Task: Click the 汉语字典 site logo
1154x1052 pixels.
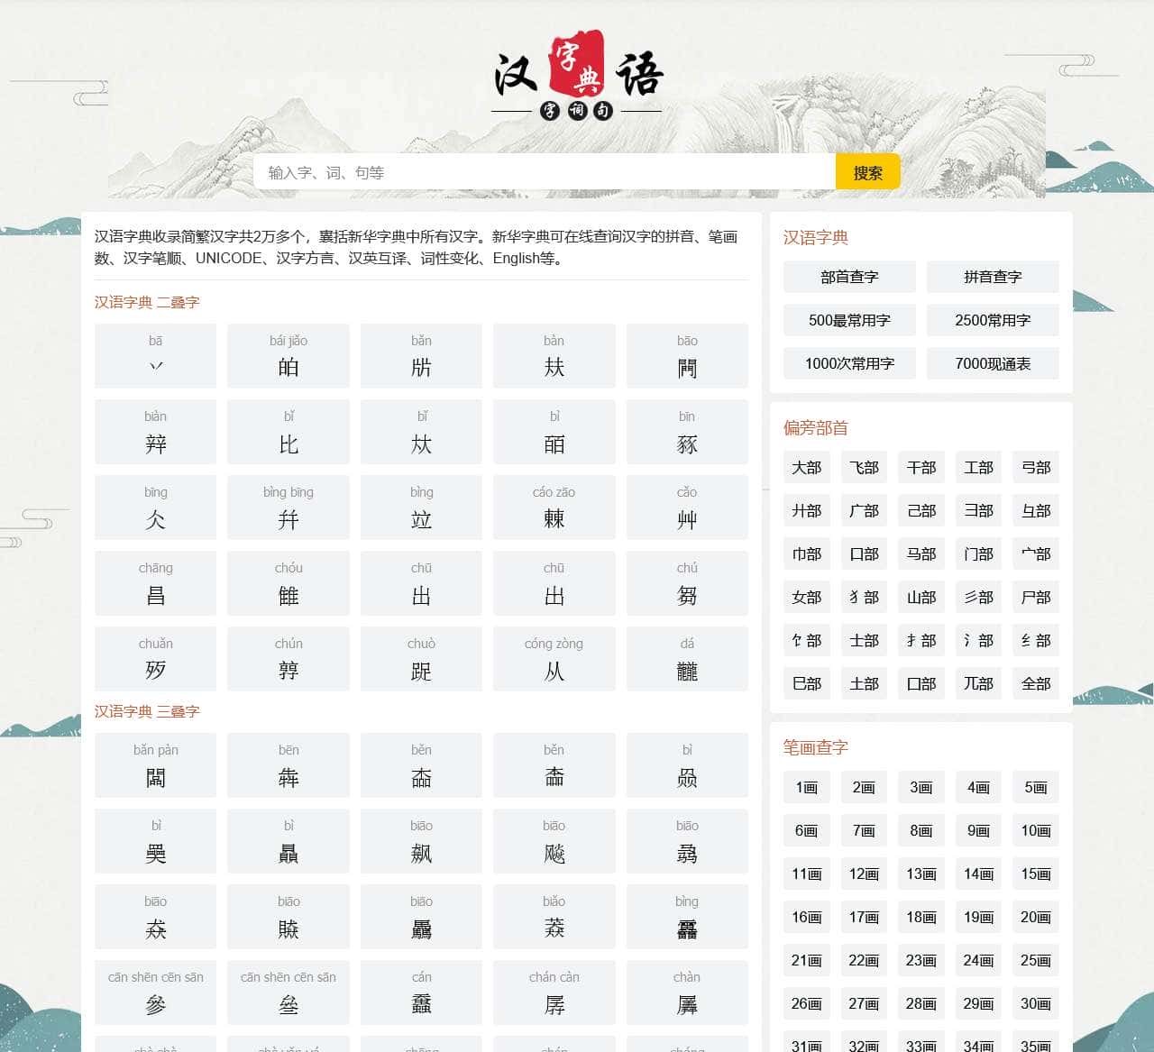Action: coord(577,77)
